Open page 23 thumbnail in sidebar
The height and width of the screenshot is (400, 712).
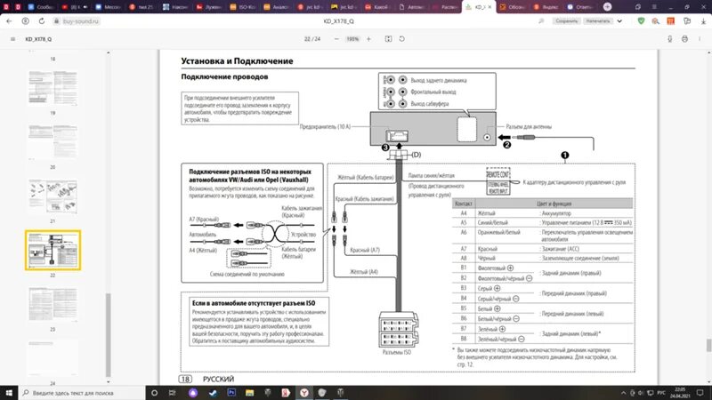point(53,304)
